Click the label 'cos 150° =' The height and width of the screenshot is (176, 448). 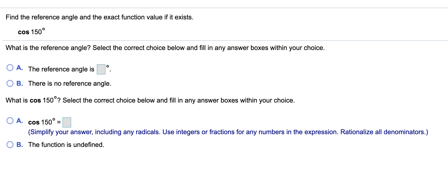pos(44,122)
